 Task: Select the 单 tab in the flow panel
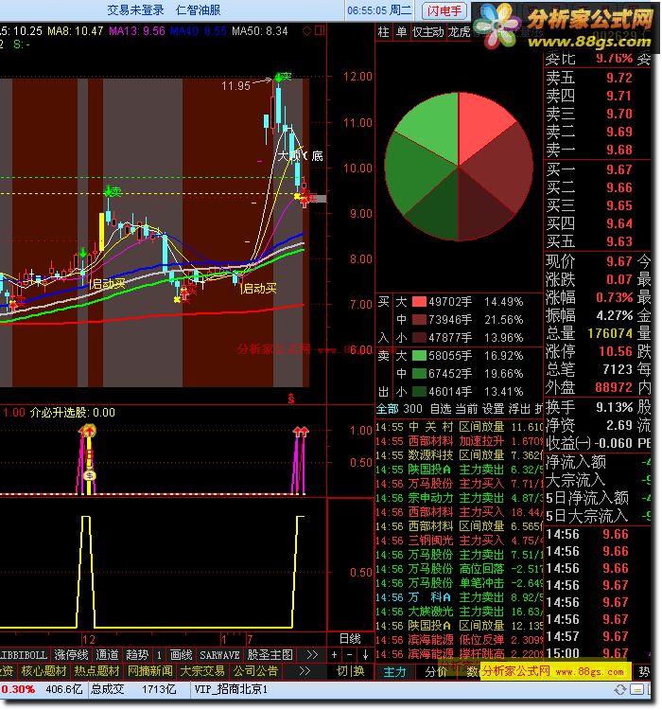coord(401,32)
